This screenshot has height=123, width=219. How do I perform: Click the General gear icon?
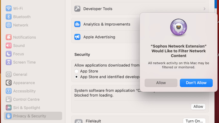(9, 74)
